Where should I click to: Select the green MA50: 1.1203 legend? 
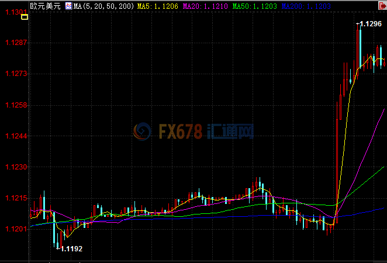click(255, 6)
